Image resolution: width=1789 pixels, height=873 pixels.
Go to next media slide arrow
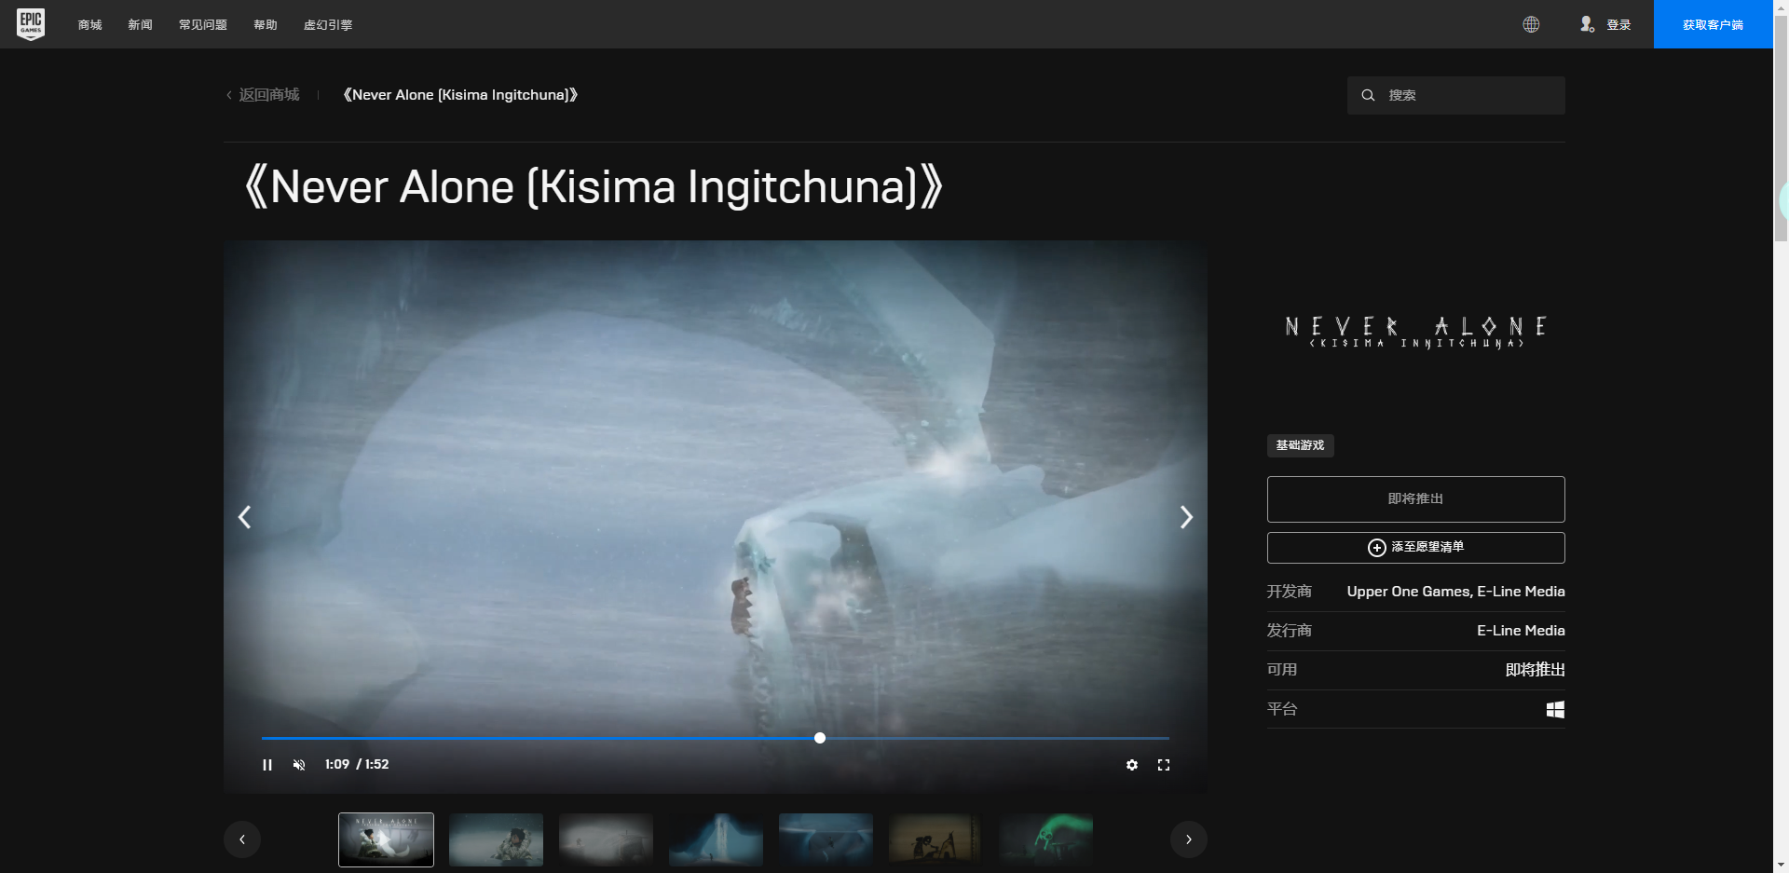pyautogui.click(x=1185, y=517)
